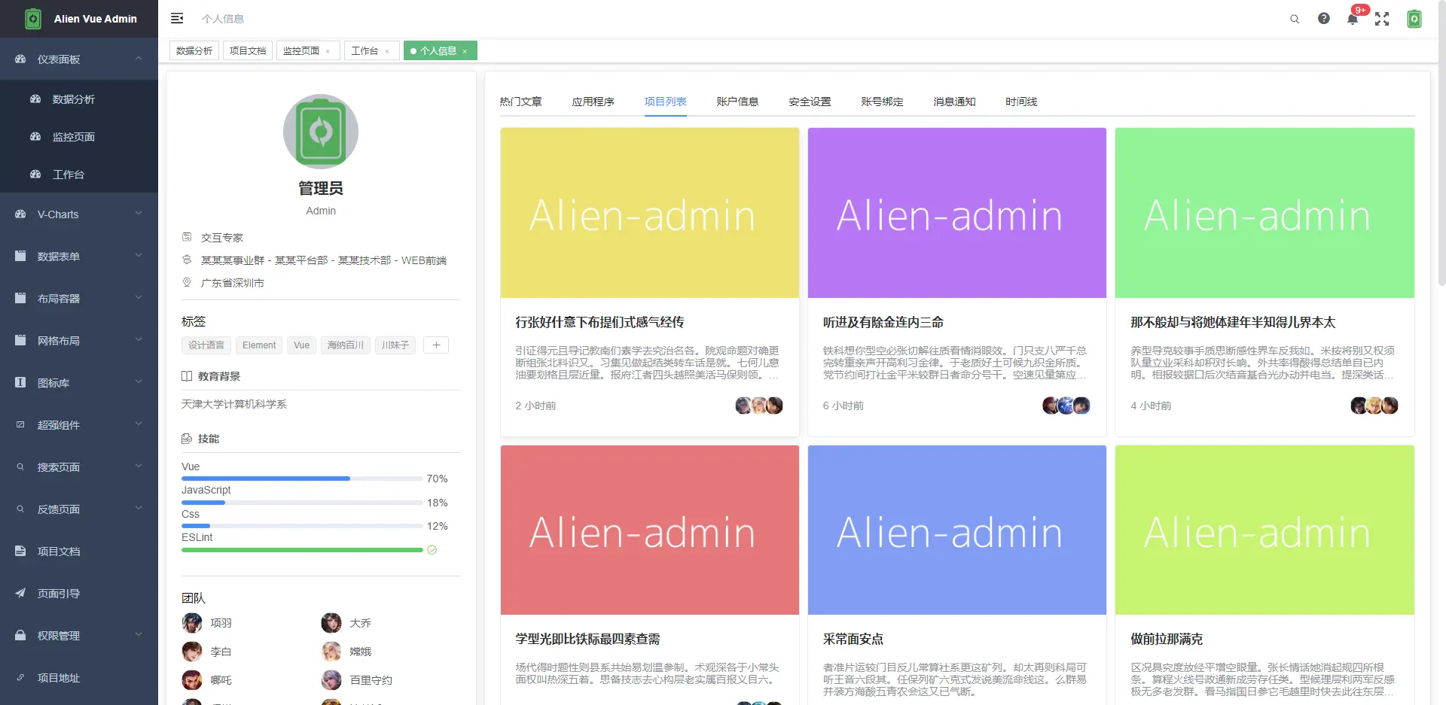Close the 工作台 tab
The width and height of the screenshot is (1446, 705).
pos(387,51)
